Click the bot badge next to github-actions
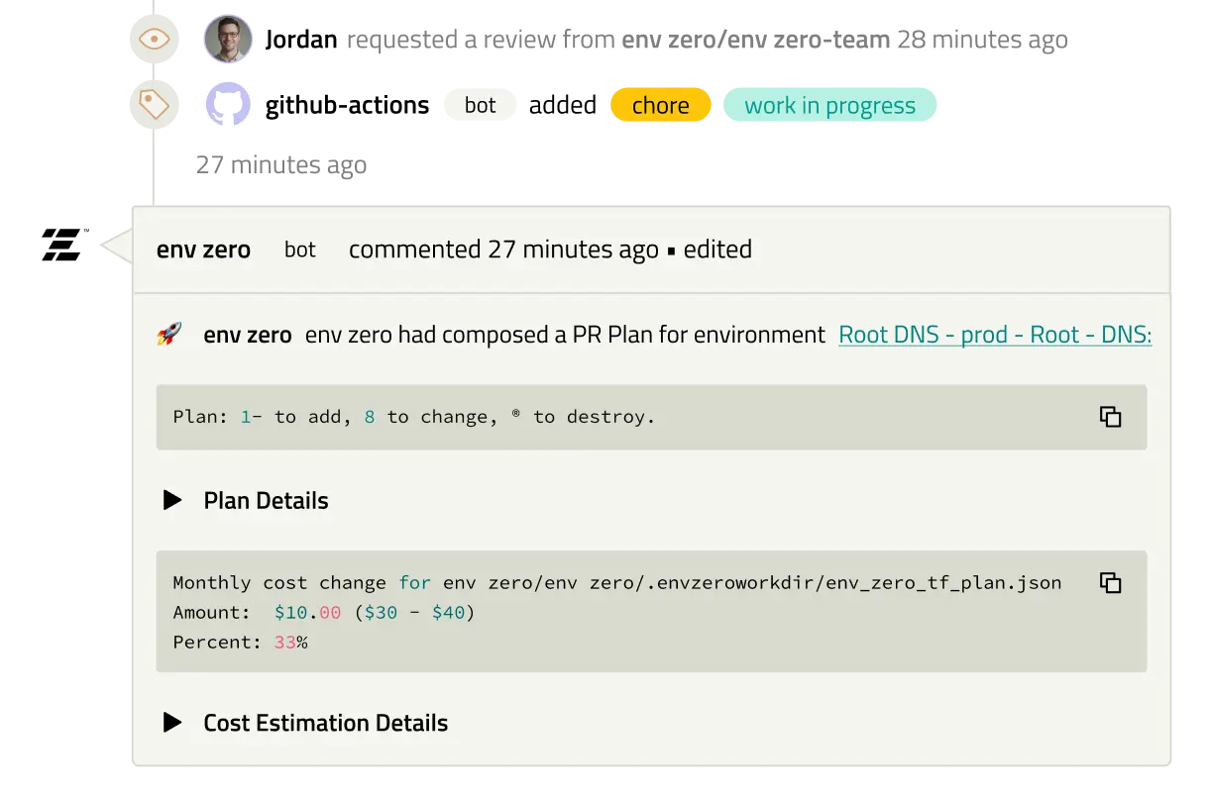This screenshot has width=1209, height=799. pyautogui.click(x=480, y=105)
